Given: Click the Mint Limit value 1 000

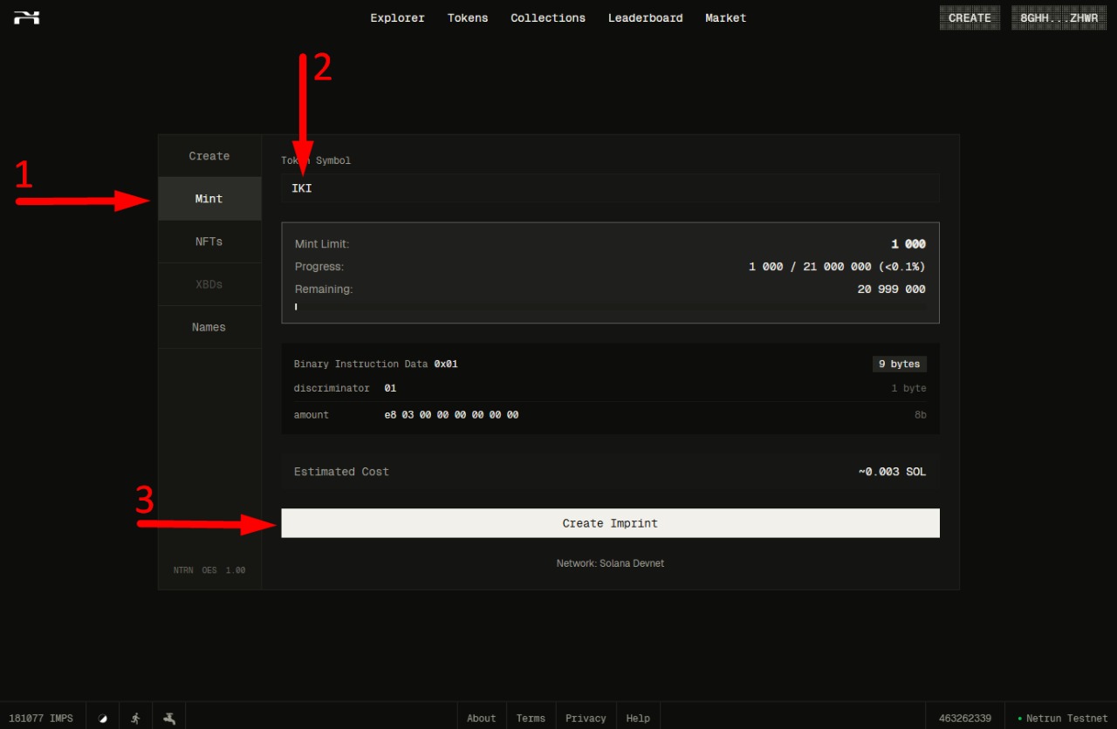Looking at the screenshot, I should pyautogui.click(x=908, y=244).
